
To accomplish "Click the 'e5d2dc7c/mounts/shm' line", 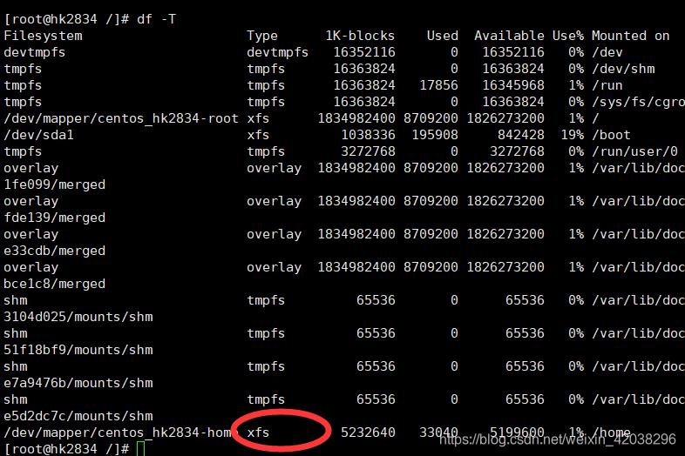I will [78, 417].
